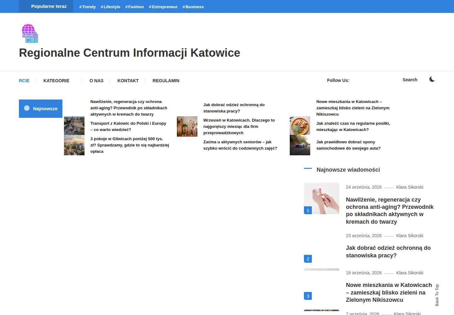Read ticker headline about Nawilżenie, regeneracja

[129, 108]
